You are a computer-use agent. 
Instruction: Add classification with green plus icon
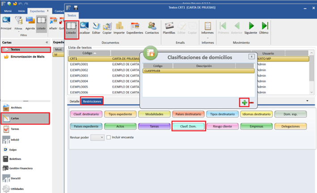point(244,103)
